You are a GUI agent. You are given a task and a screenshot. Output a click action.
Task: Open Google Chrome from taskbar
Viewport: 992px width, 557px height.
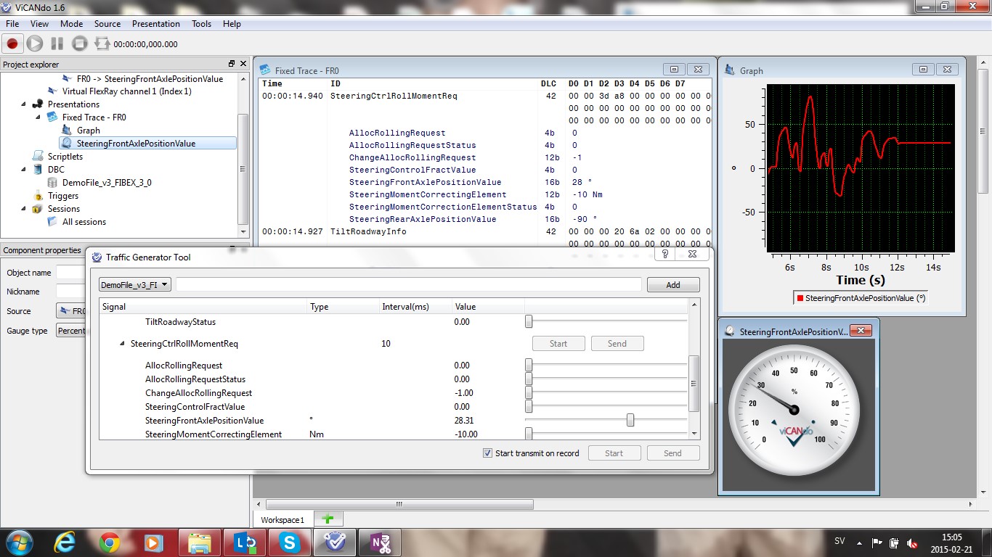point(110,542)
